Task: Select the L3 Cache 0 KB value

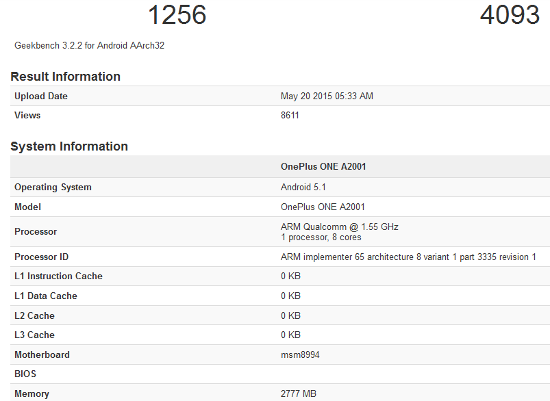Action: 291,335
